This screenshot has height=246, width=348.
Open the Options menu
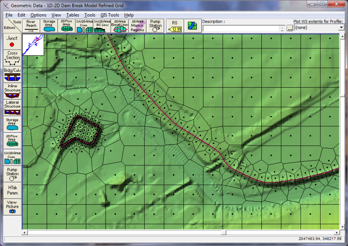coord(38,15)
